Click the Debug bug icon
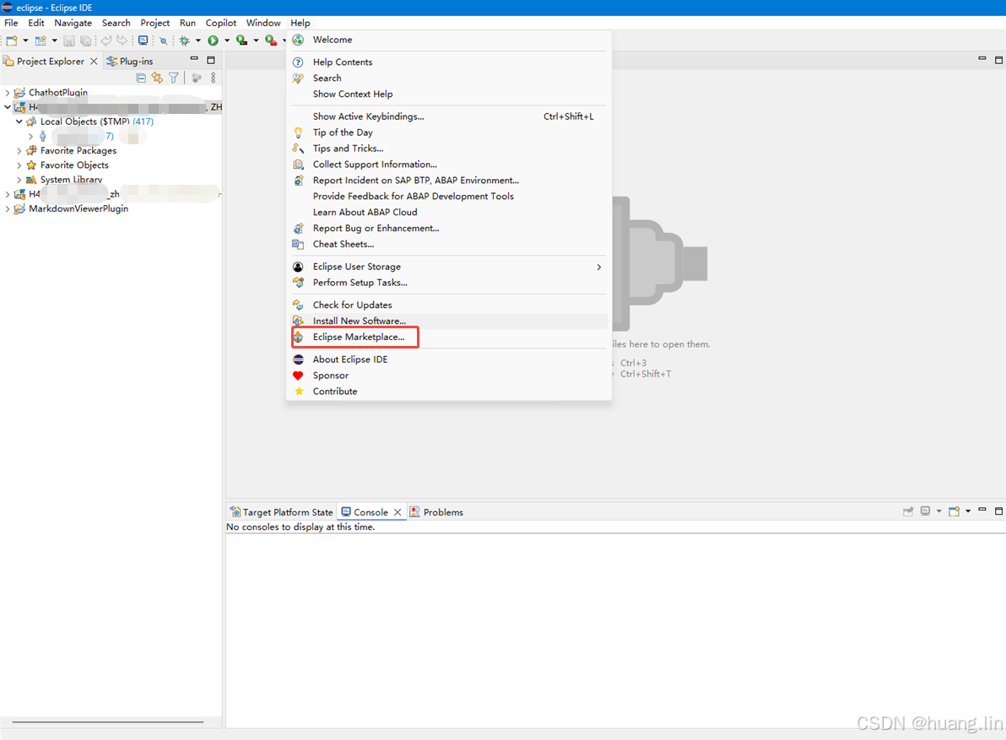Screen dimensions: 1006x740 185,41
